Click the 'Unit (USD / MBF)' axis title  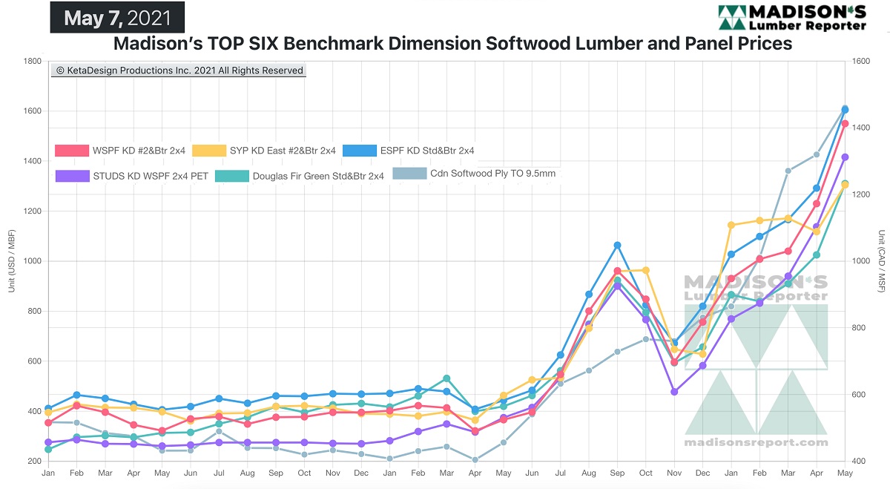pos(13,263)
